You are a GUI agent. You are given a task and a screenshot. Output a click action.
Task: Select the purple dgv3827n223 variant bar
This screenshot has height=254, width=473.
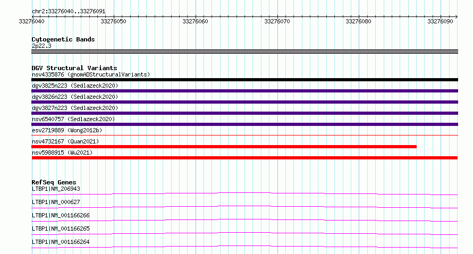tap(244, 113)
